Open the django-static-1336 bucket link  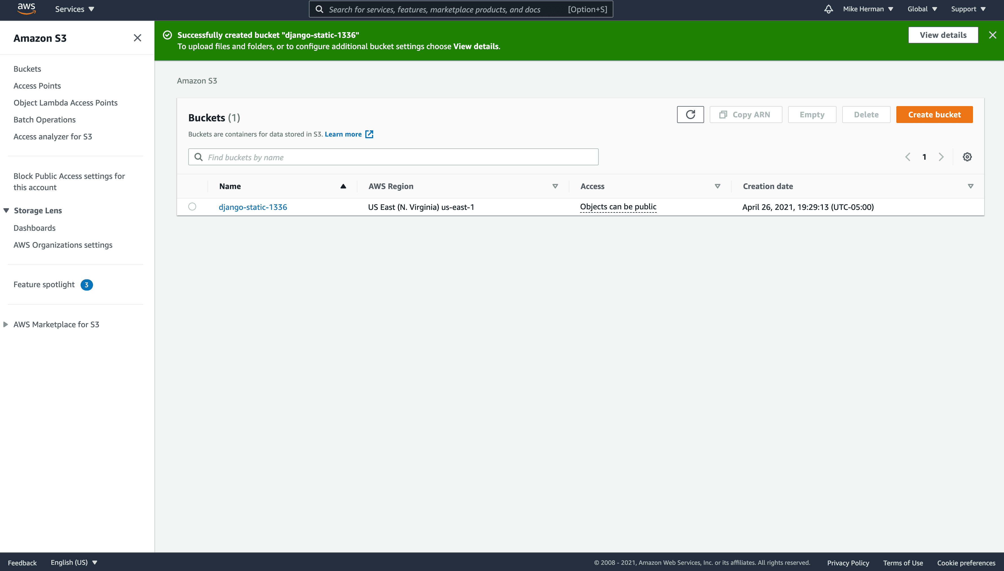(x=253, y=207)
